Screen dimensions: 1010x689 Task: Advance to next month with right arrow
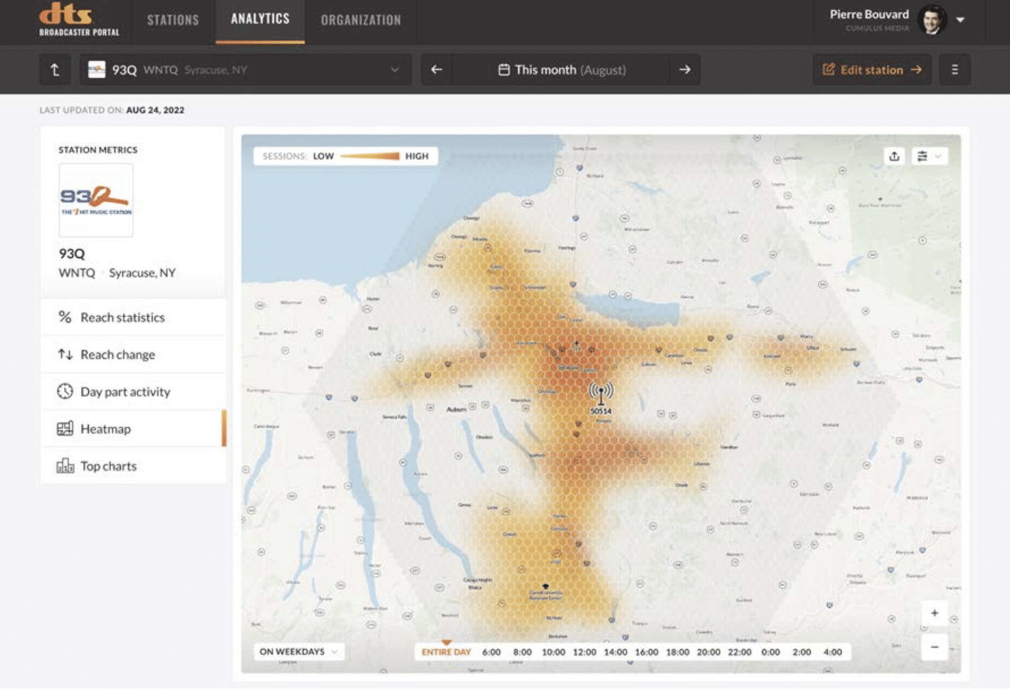(x=684, y=70)
